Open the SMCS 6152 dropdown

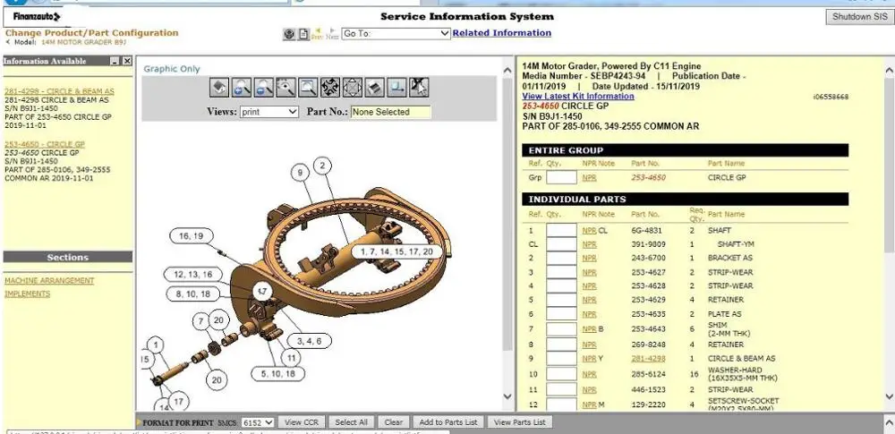click(258, 422)
